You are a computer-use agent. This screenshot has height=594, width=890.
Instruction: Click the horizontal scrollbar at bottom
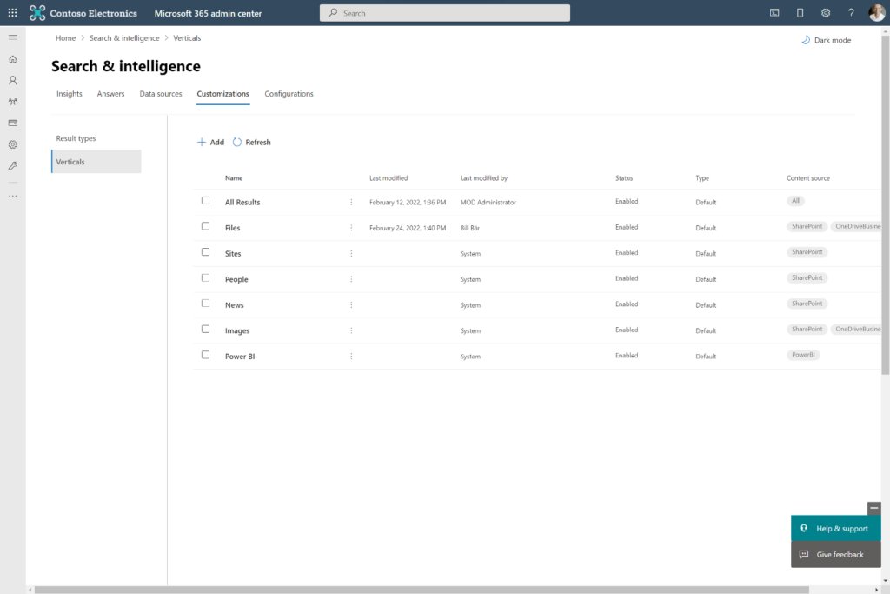[422, 590]
